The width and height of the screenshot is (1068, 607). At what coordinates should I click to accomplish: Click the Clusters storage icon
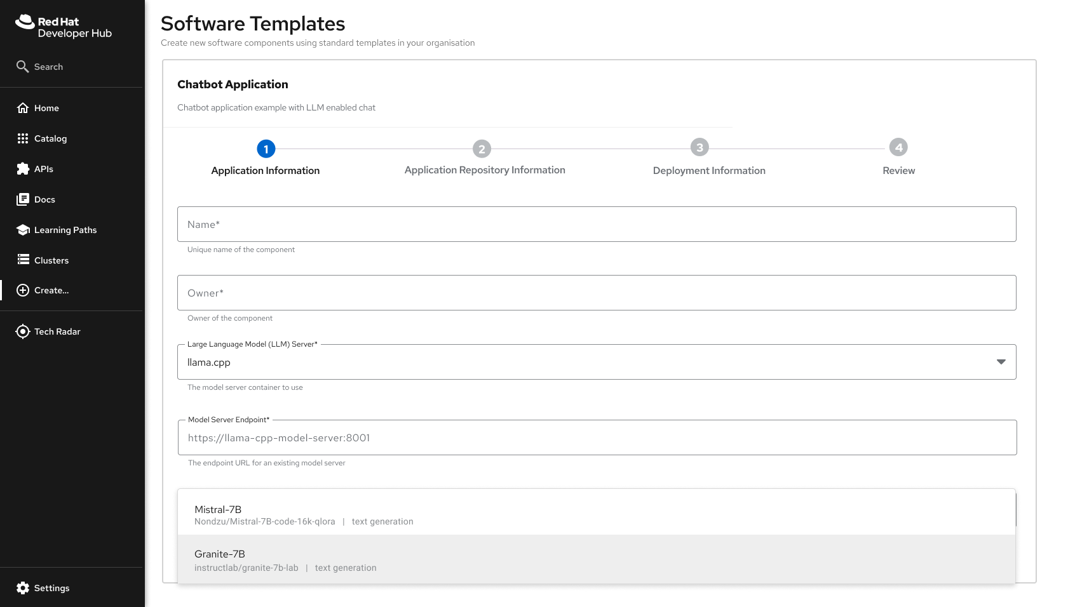(x=23, y=260)
